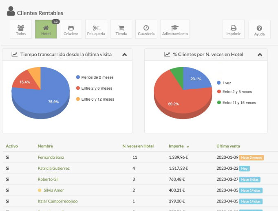The width and height of the screenshot is (278, 211).
Task: Open the Hotel category filter
Action: coord(46,29)
